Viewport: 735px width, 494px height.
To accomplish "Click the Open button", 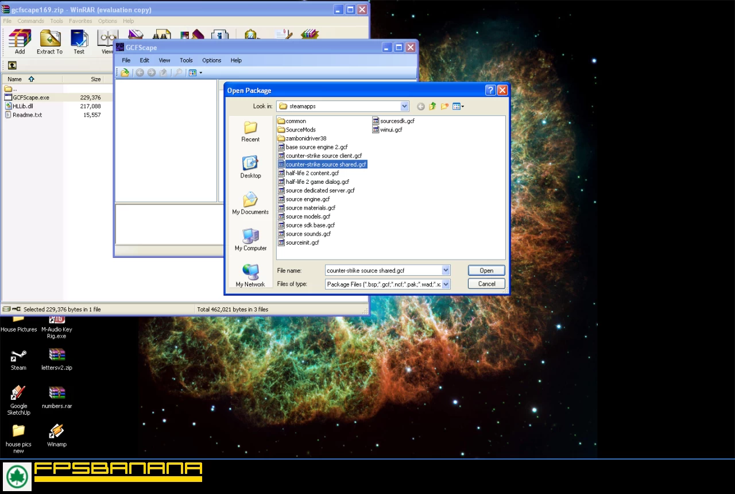I will [486, 271].
